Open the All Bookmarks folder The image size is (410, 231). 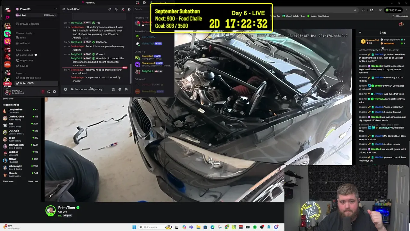point(400,16)
